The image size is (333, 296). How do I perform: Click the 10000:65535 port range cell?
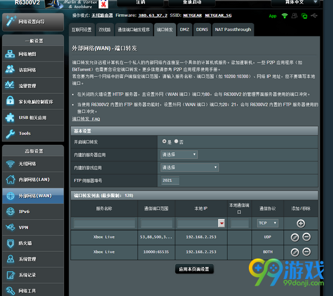(x=156, y=252)
